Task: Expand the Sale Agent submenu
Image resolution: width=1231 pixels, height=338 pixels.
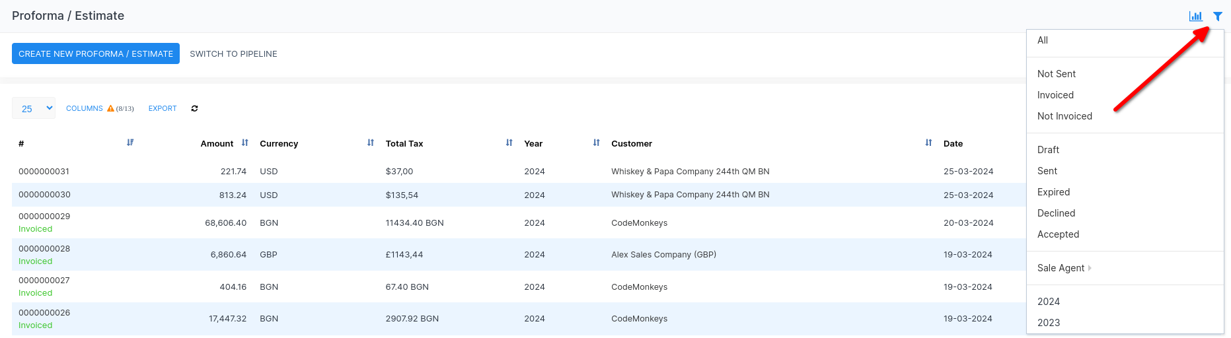Action: pos(1064,268)
